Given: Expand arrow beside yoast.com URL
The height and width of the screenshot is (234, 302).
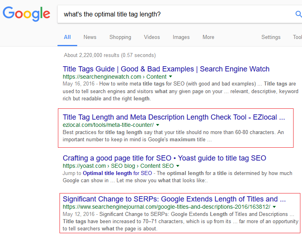Looking at the screenshot, I should point(178,166).
